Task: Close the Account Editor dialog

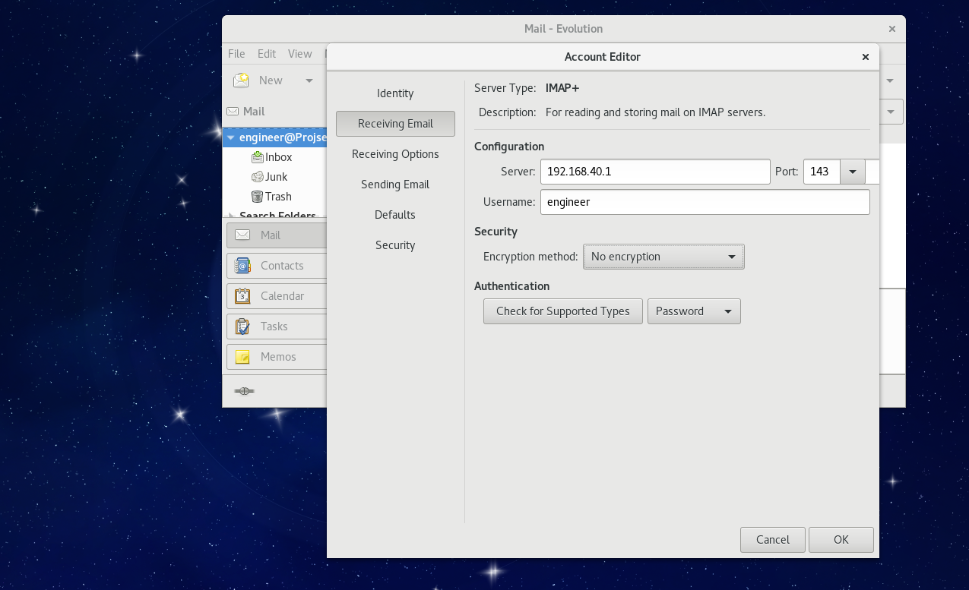Action: [865, 57]
